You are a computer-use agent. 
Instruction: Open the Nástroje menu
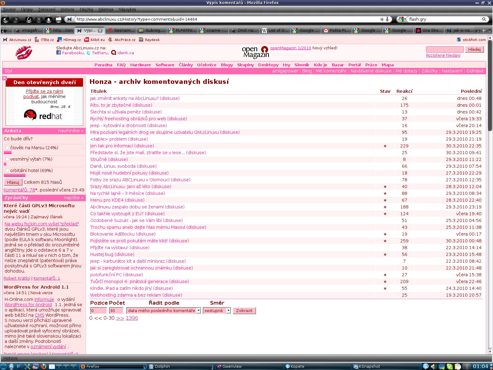tap(106, 10)
